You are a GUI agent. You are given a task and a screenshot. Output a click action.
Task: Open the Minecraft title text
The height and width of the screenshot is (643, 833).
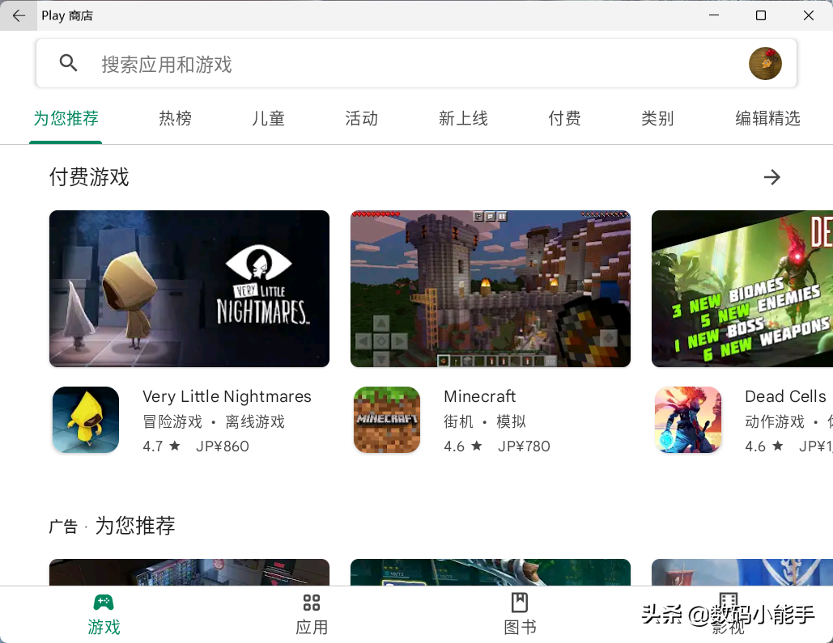tap(480, 396)
